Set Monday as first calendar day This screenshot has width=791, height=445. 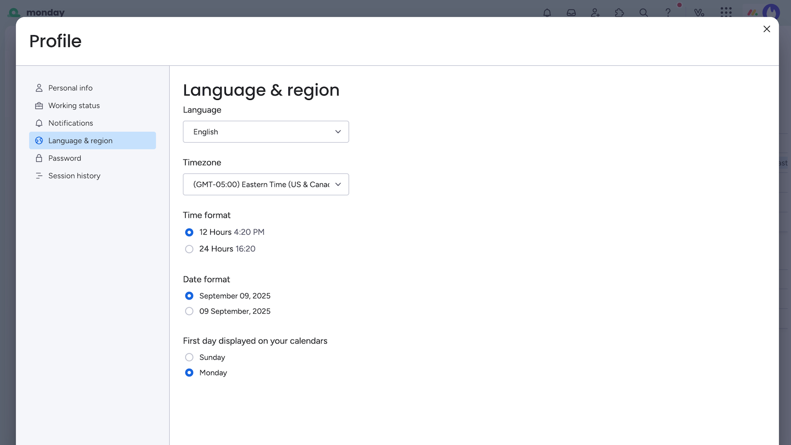click(x=189, y=373)
